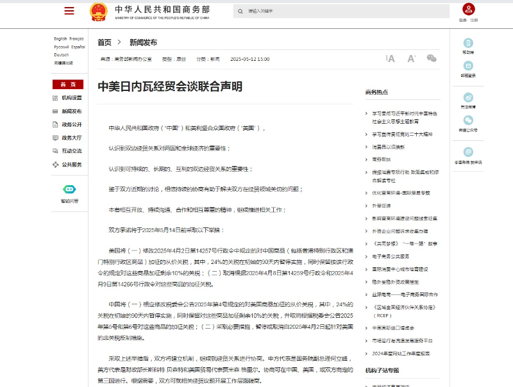Open the 无障碍浏览 accessibility link
This screenshot has height=387, width=513.
(x=63, y=63)
